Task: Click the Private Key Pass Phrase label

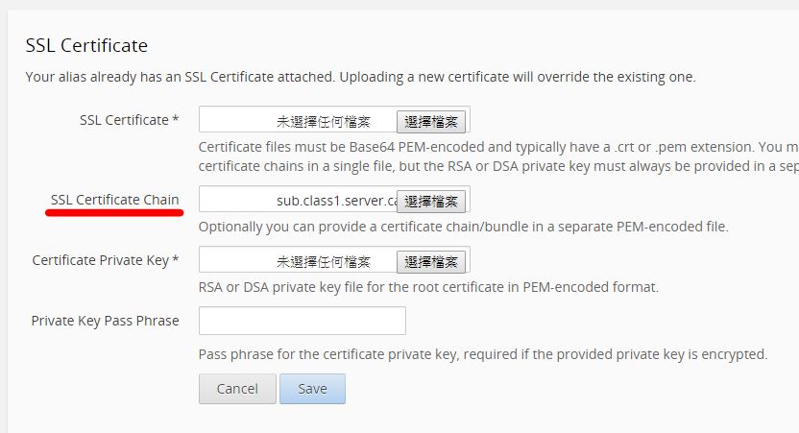Action: point(105,321)
